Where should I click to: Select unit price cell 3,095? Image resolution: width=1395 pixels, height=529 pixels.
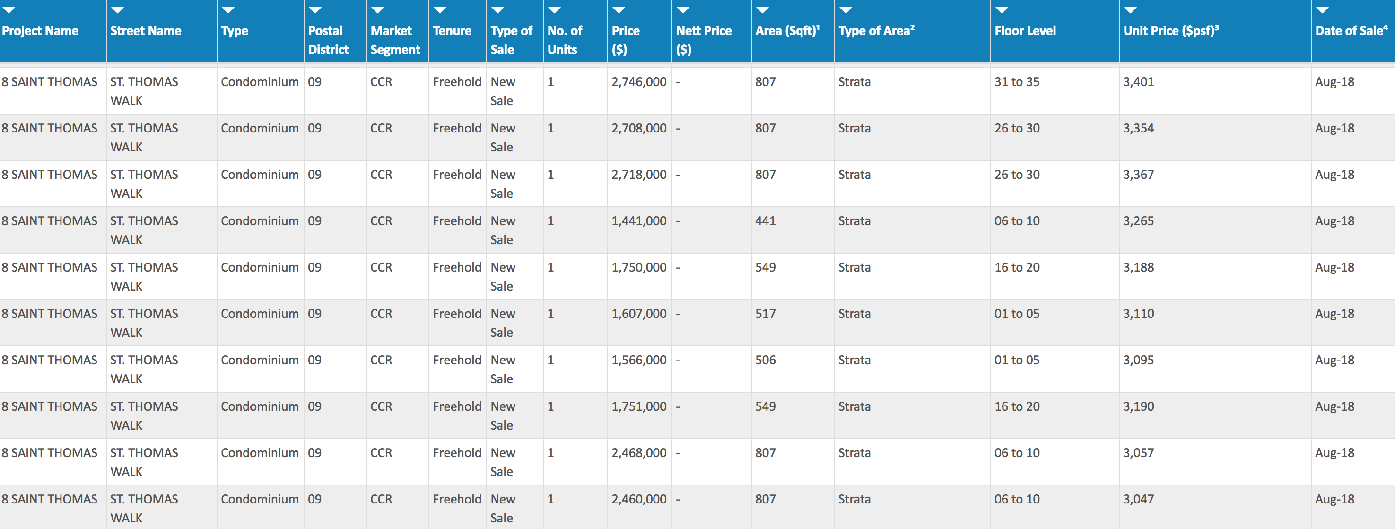(1138, 360)
